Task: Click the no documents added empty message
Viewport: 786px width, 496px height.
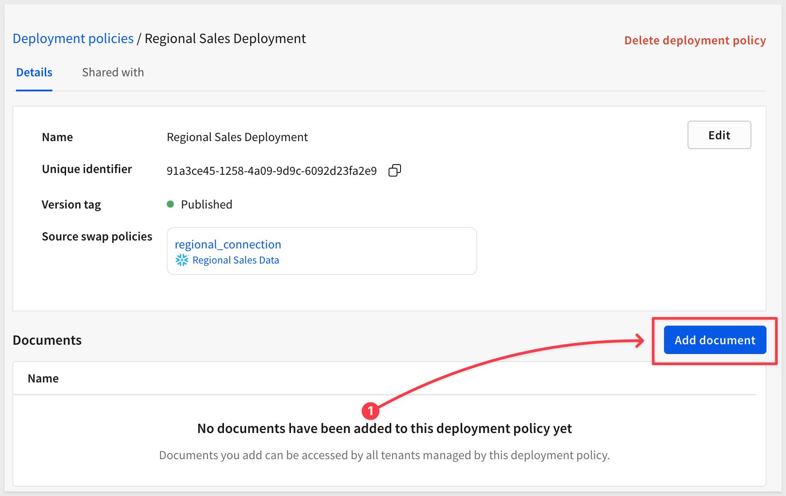Action: [x=384, y=429]
